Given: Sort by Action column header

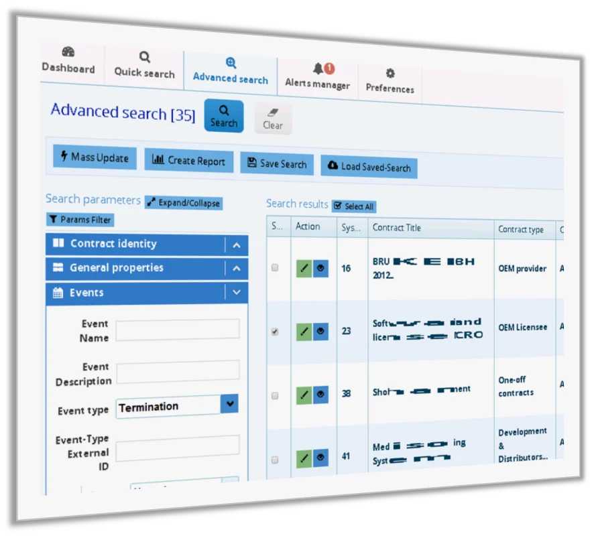Looking at the screenshot, I should (x=314, y=226).
